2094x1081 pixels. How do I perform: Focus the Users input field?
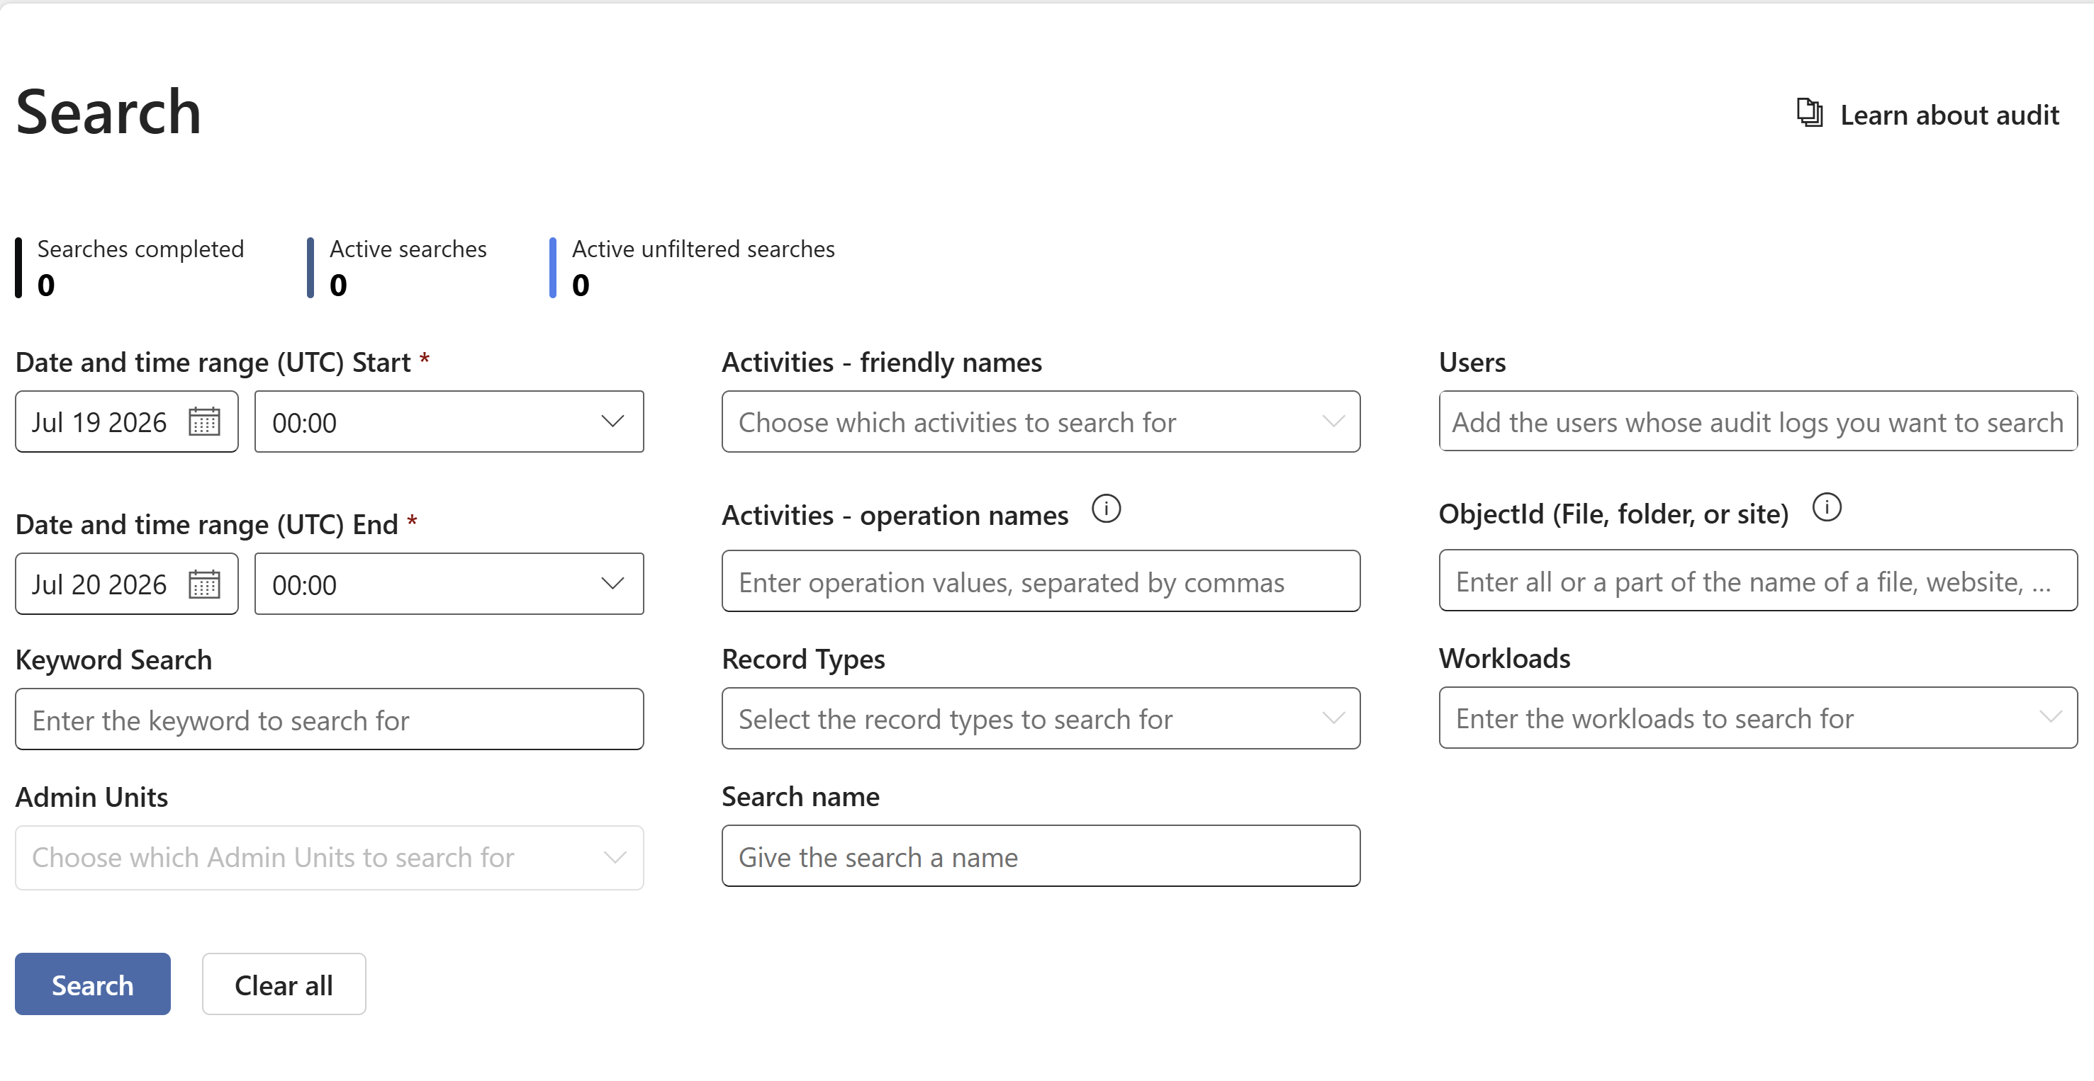click(1758, 421)
